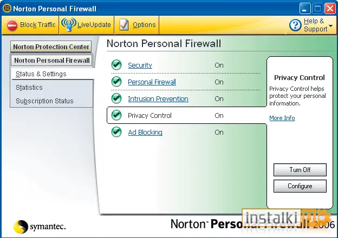Viewport: 338px width, 238px height.
Task: Open the Intrusion Prevention link
Action: point(158,99)
